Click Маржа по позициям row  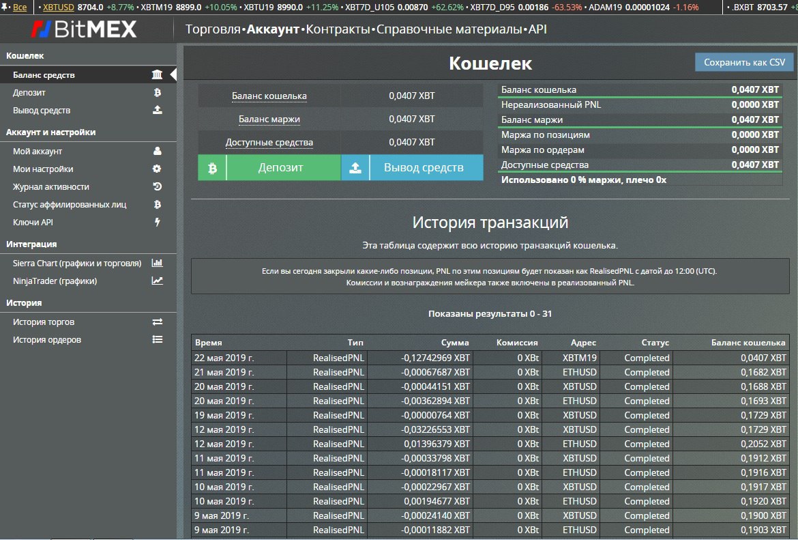(x=640, y=135)
